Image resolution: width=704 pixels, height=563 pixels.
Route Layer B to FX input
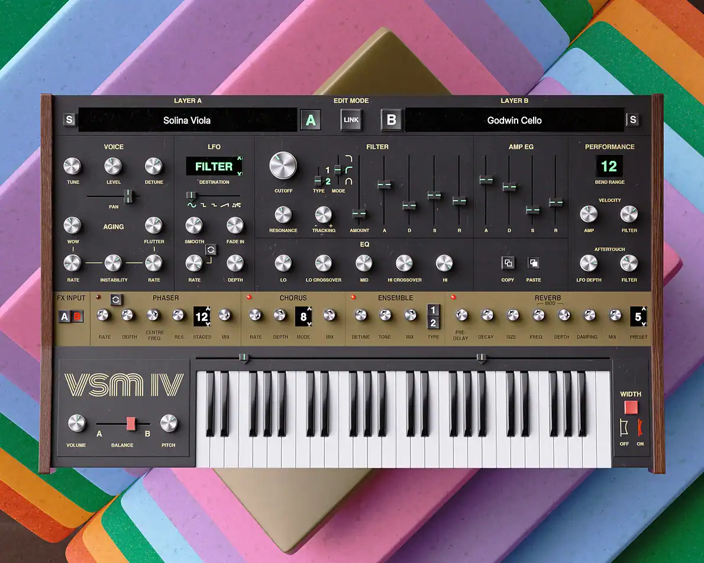(77, 316)
